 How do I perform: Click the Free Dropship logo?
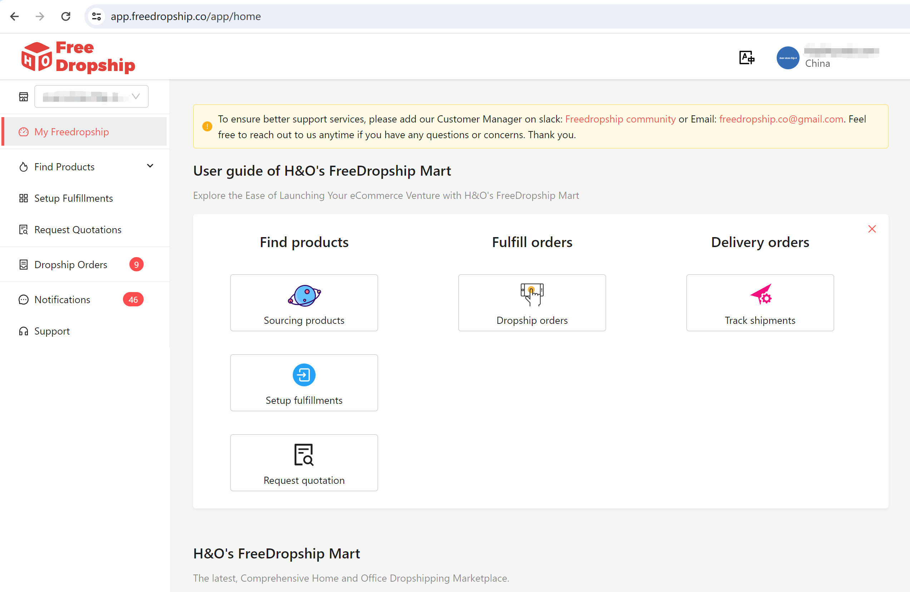tap(78, 57)
